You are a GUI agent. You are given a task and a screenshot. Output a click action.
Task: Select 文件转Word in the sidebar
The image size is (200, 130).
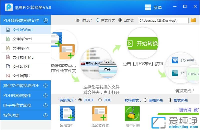pyautogui.click(x=25, y=30)
